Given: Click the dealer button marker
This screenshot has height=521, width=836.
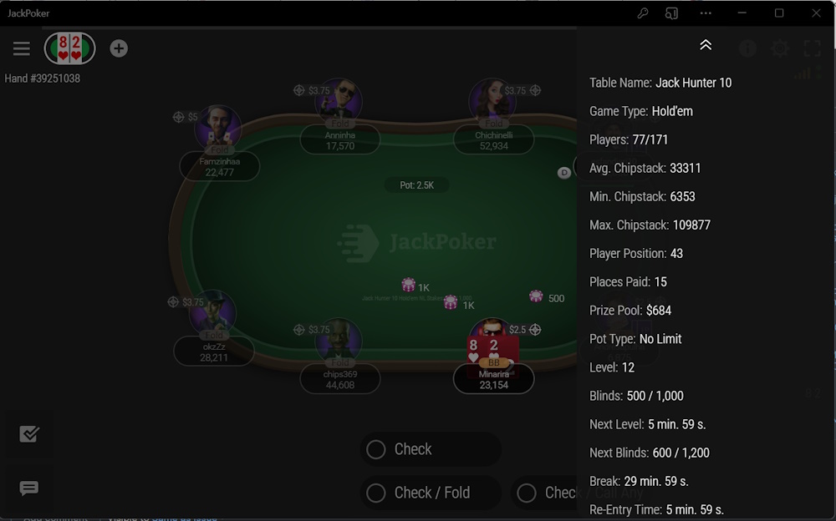Looking at the screenshot, I should coord(564,173).
